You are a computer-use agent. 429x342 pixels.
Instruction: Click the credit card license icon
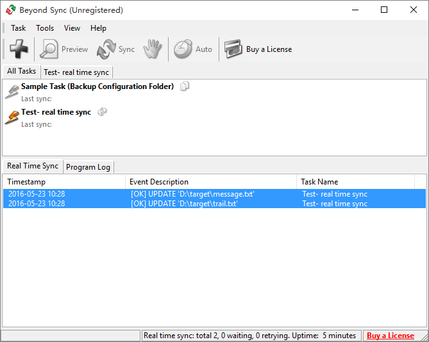pyautogui.click(x=233, y=49)
